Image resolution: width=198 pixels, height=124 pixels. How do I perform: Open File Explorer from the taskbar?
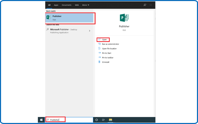point(111,120)
